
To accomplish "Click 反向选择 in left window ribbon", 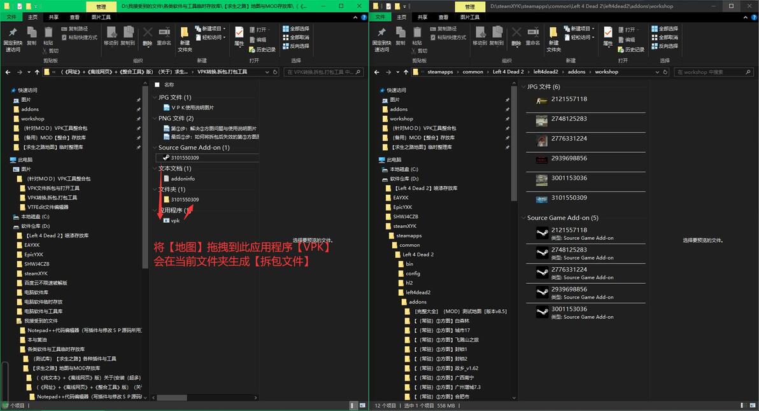I will (296, 46).
